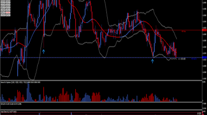
Task: Select the blue dashed horizontal price line
Action: click(101, 58)
